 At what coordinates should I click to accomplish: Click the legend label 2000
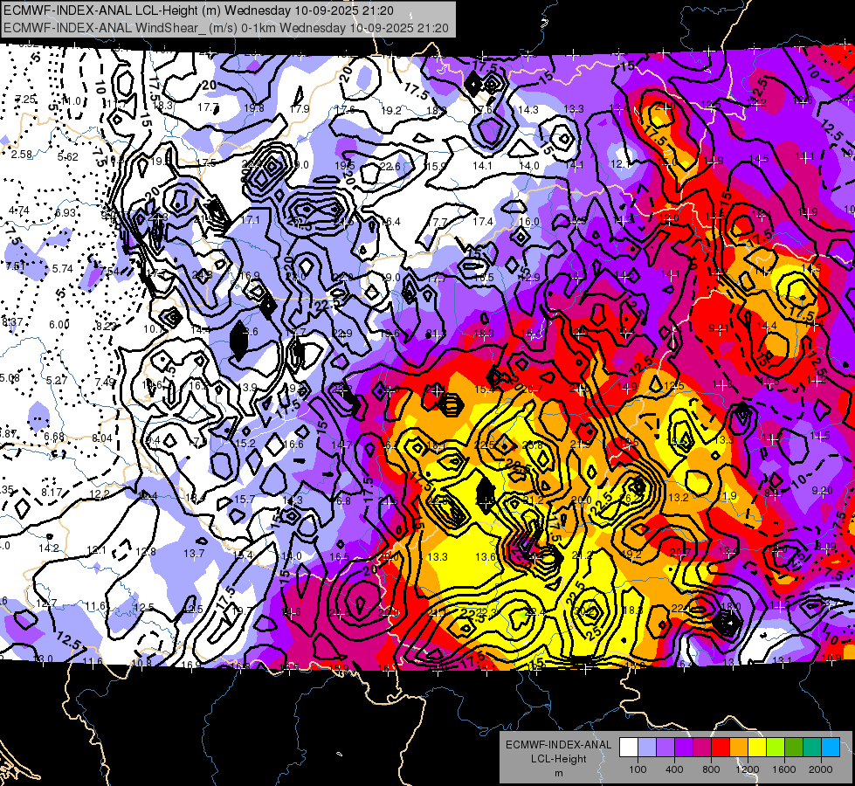[821, 769]
